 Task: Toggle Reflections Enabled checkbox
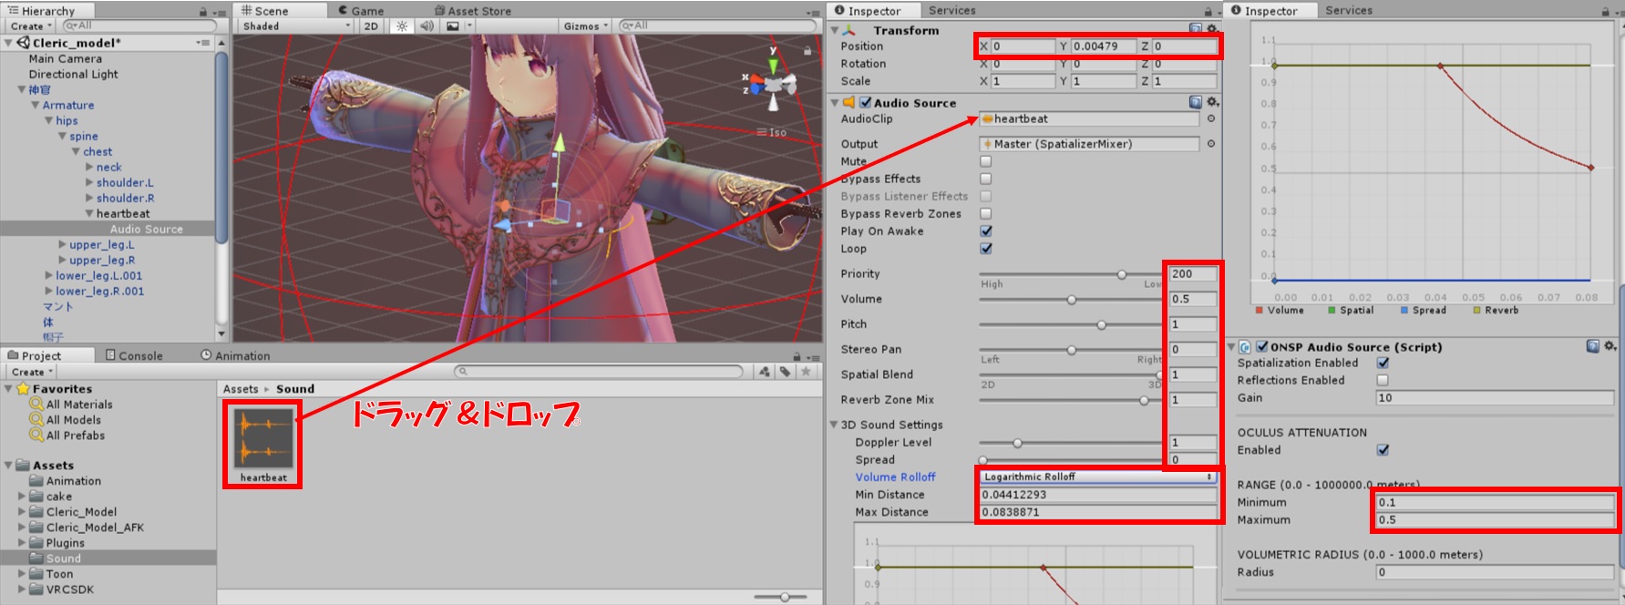1383,381
